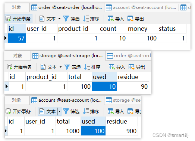Open Text dropdown arrow in account window
195x141 pixels.
[59, 111]
